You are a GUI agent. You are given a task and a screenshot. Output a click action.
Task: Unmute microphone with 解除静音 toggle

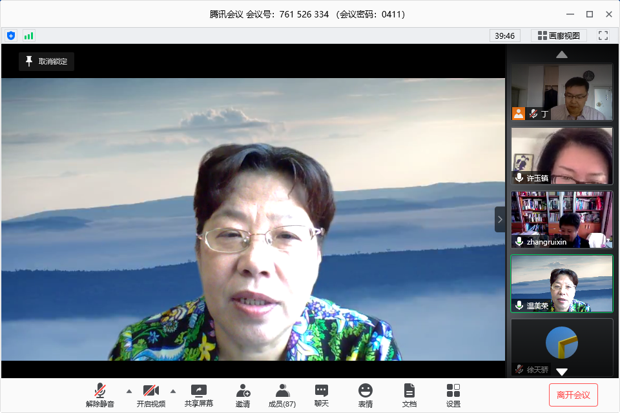(100, 395)
